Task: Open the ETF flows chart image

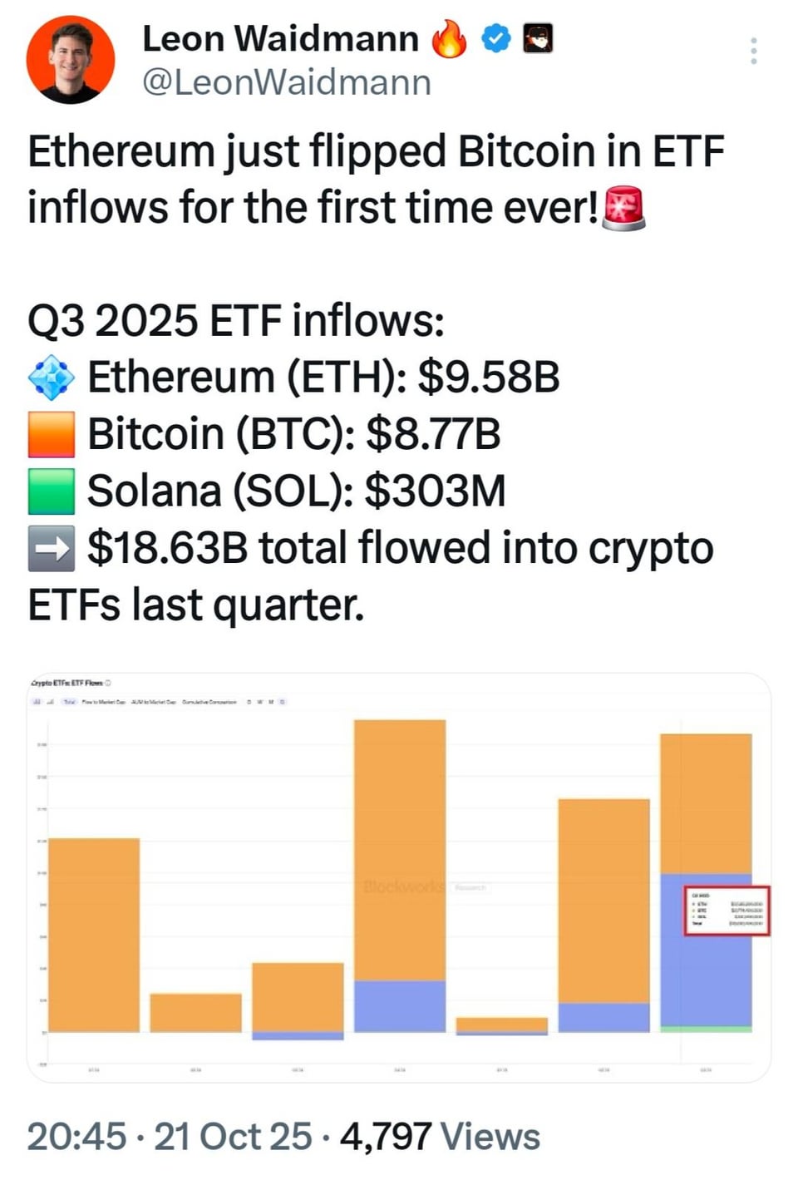Action: pos(399,877)
